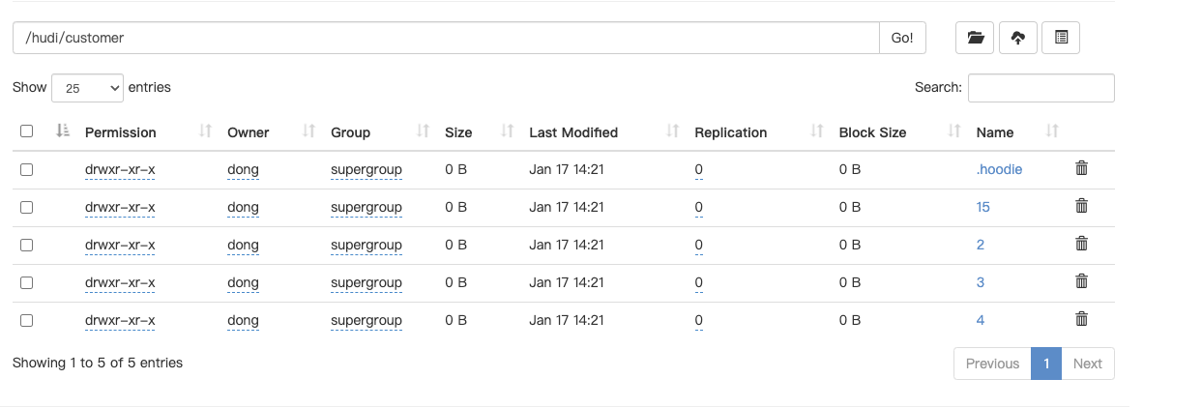Click the upload files cloud icon
The width and height of the screenshot is (1202, 408).
point(1017,38)
